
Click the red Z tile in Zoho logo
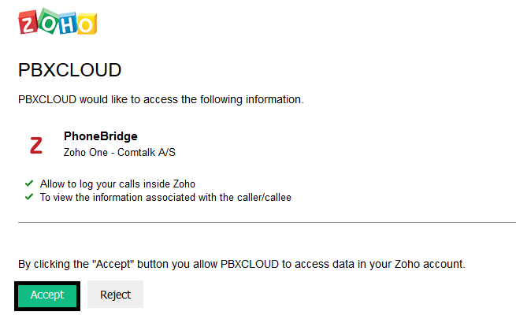click(x=28, y=24)
